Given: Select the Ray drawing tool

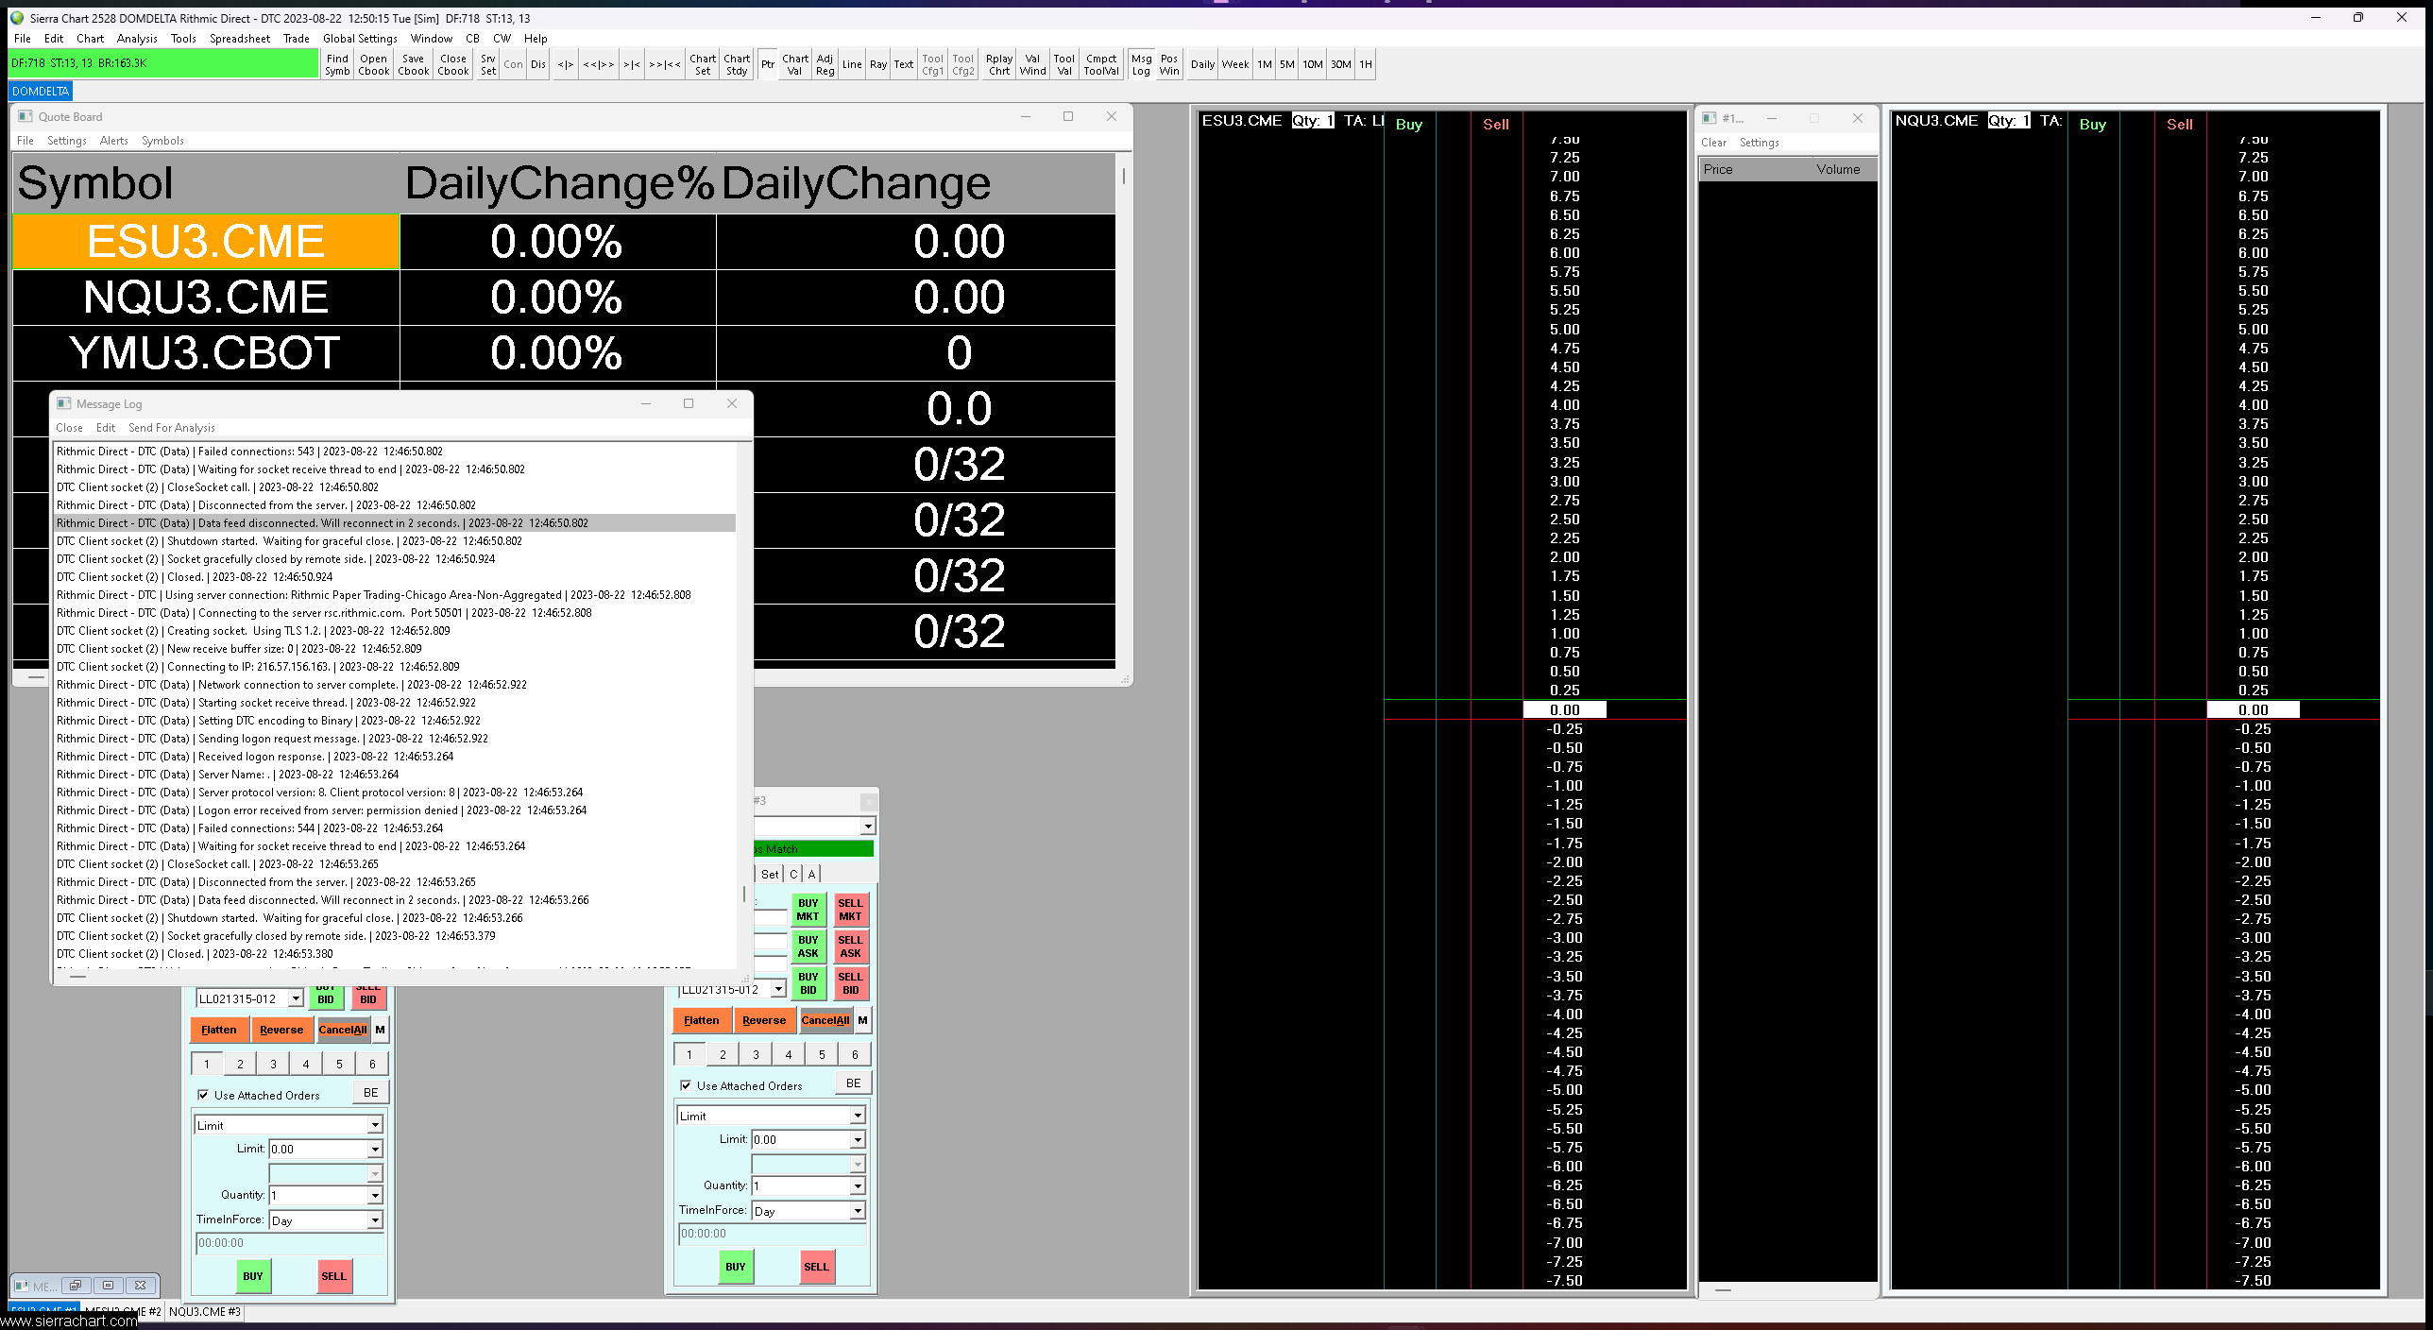Looking at the screenshot, I should (877, 64).
